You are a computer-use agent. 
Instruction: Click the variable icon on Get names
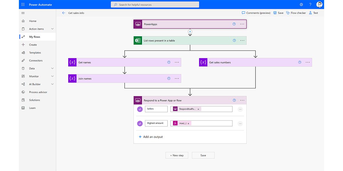[x=72, y=62]
